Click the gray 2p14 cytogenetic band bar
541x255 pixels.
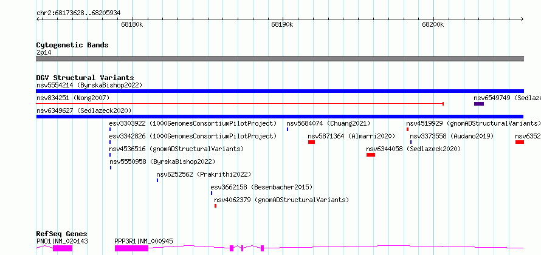tap(280, 59)
